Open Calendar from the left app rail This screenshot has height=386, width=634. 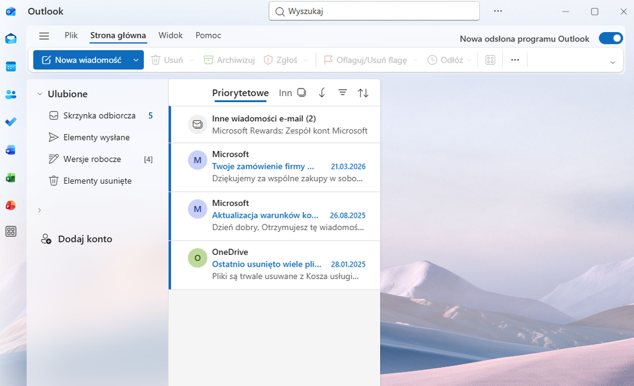click(11, 67)
